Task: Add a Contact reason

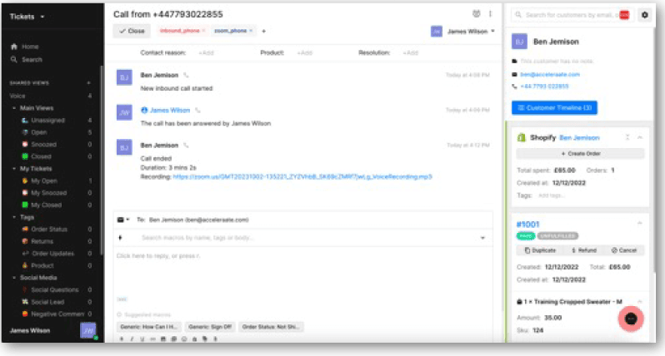Action: pyautogui.click(x=206, y=53)
